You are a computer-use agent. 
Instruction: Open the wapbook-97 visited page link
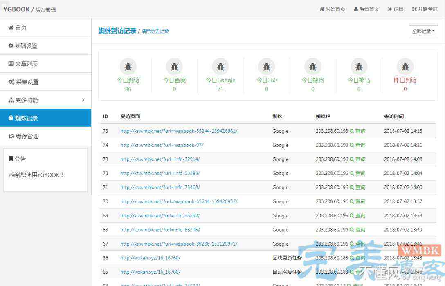point(162,145)
